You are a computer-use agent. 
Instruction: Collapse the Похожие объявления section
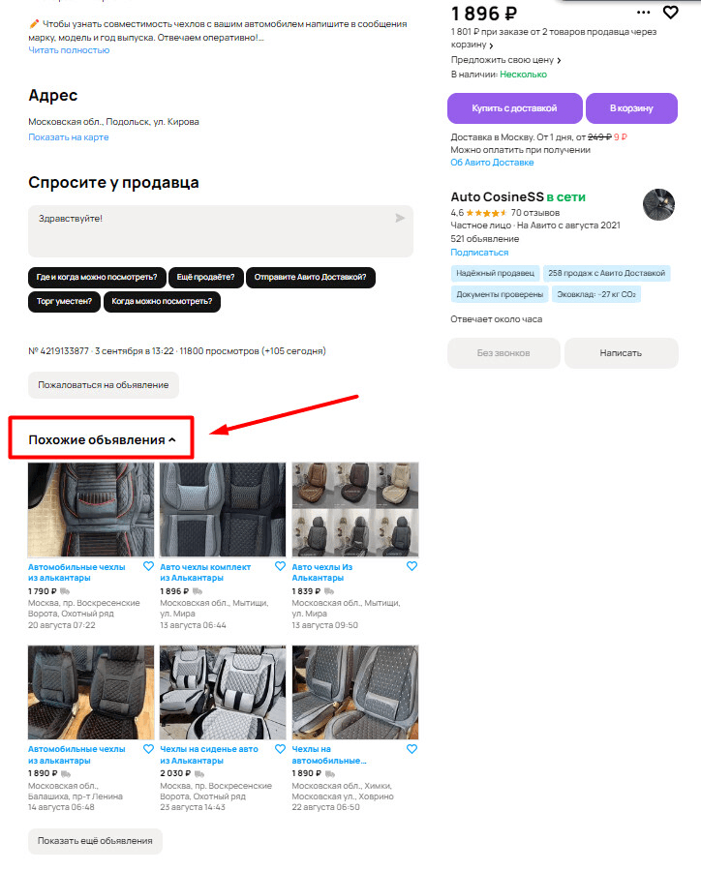172,440
